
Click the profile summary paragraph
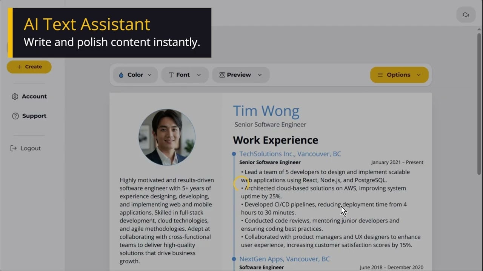click(167, 221)
